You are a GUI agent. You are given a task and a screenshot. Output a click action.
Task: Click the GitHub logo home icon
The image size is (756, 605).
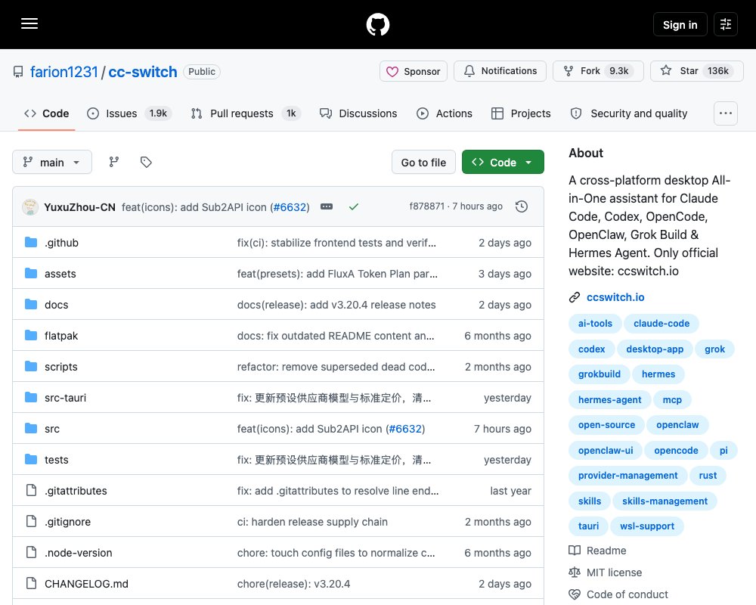click(x=377, y=24)
